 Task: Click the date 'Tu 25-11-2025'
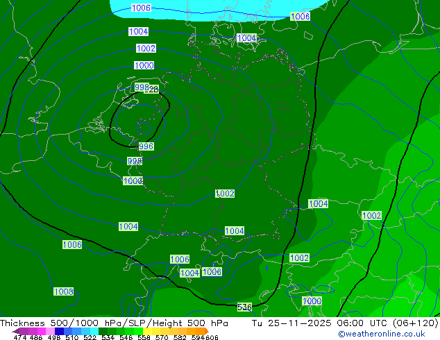click(291, 323)
